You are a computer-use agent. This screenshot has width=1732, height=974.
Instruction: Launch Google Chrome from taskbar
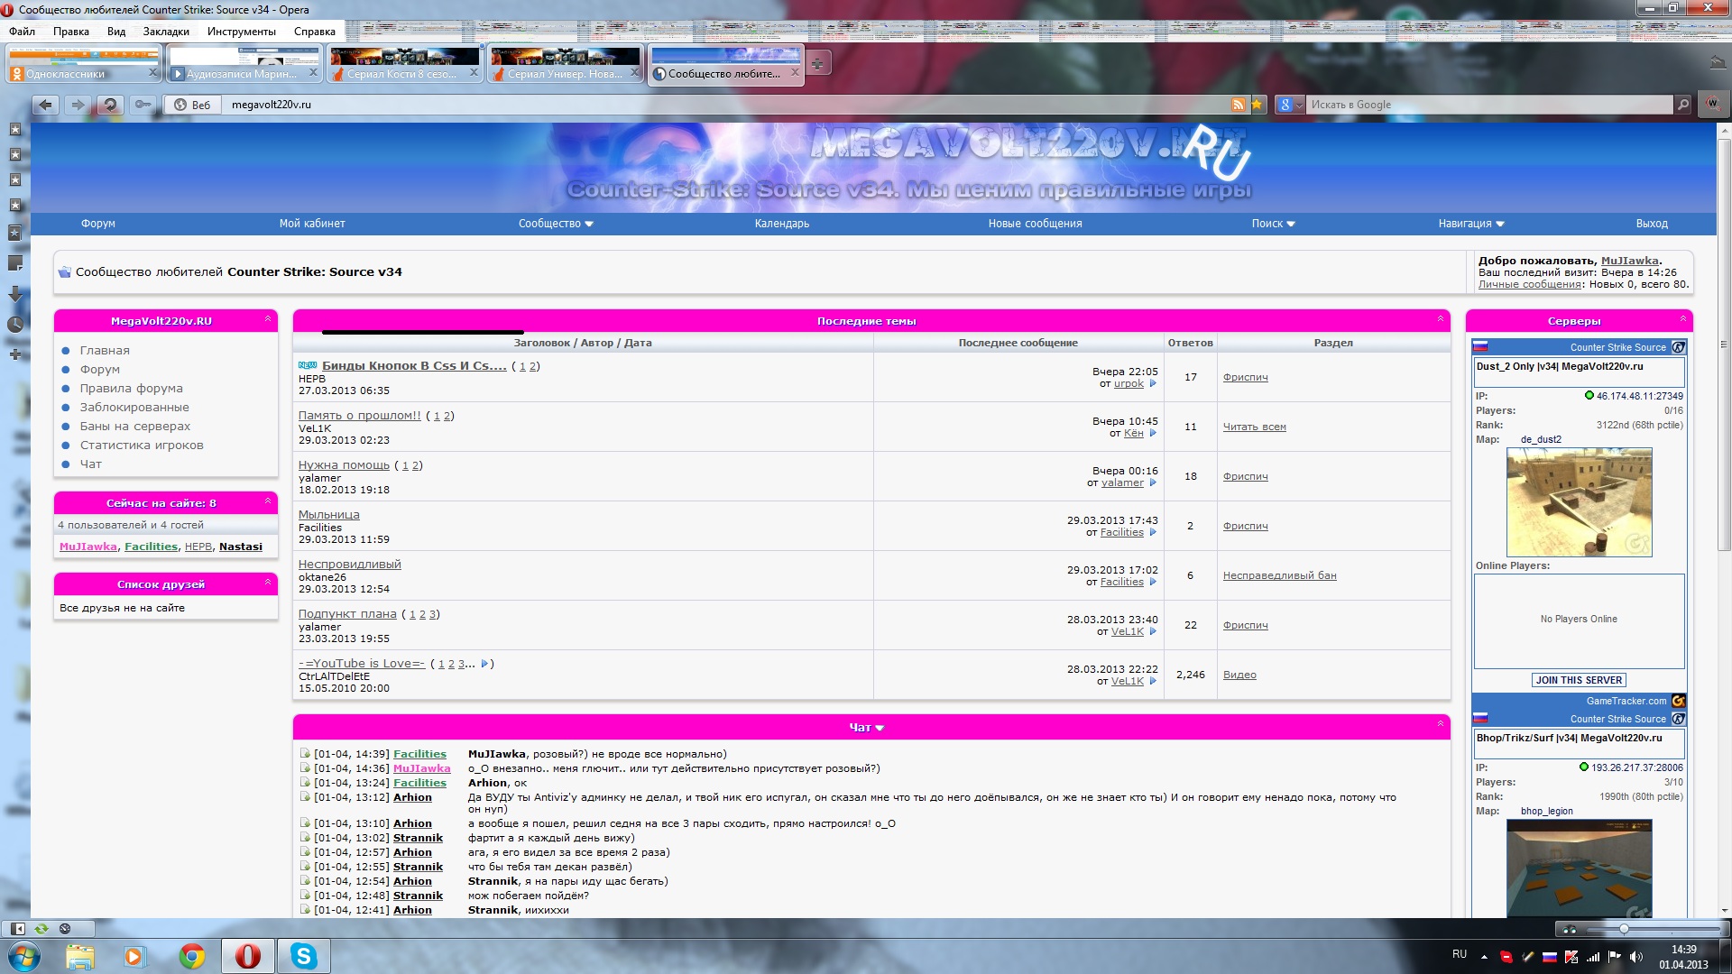point(191,956)
